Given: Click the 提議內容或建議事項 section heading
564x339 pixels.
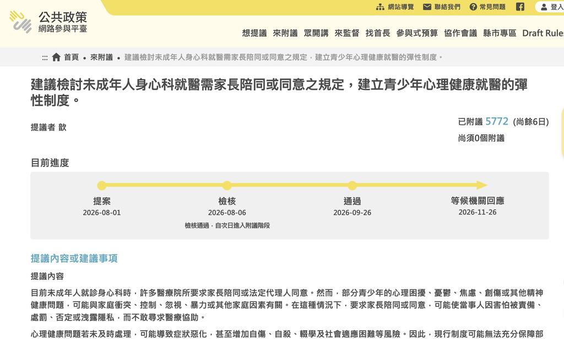Looking at the screenshot, I should tap(74, 259).
